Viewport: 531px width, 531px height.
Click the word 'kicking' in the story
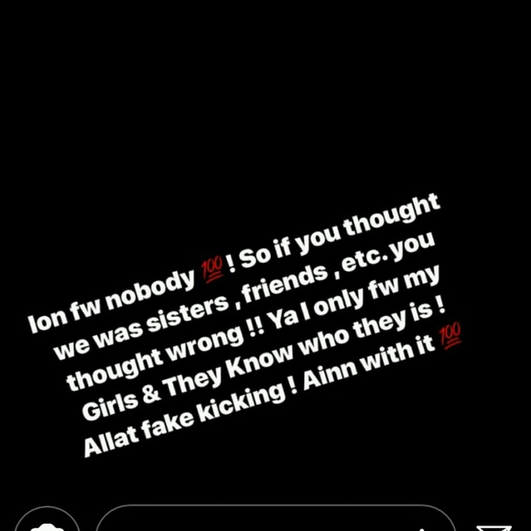[x=241, y=403]
